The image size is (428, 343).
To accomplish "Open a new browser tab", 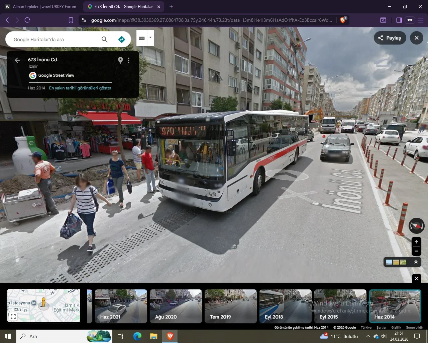I will 171,7.
